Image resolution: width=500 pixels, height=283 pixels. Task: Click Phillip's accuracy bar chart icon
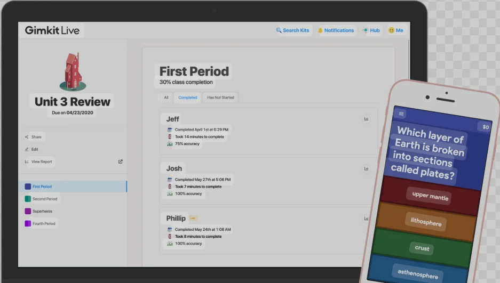[x=170, y=244]
